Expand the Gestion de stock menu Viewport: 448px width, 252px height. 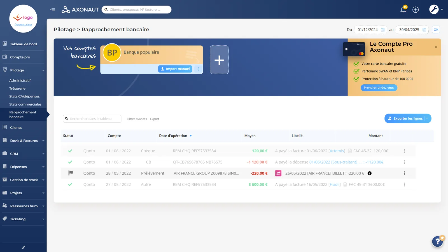(x=43, y=180)
